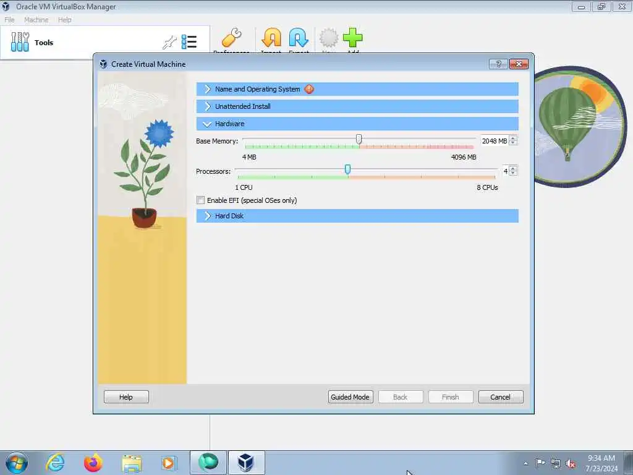Image resolution: width=633 pixels, height=475 pixels.
Task: Click the muted volume tray icon
Action: 571,464
